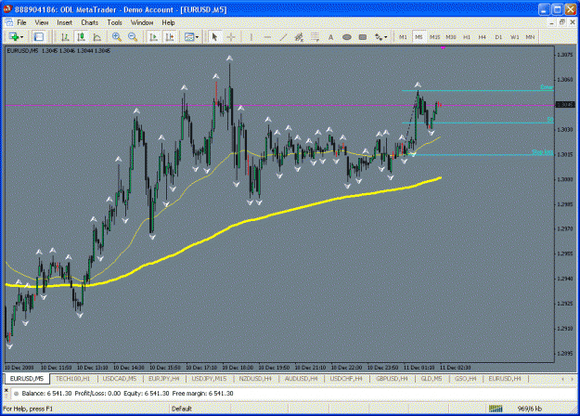580x416 pixels.
Task: Open the arrows objects icon
Action: (x=379, y=37)
